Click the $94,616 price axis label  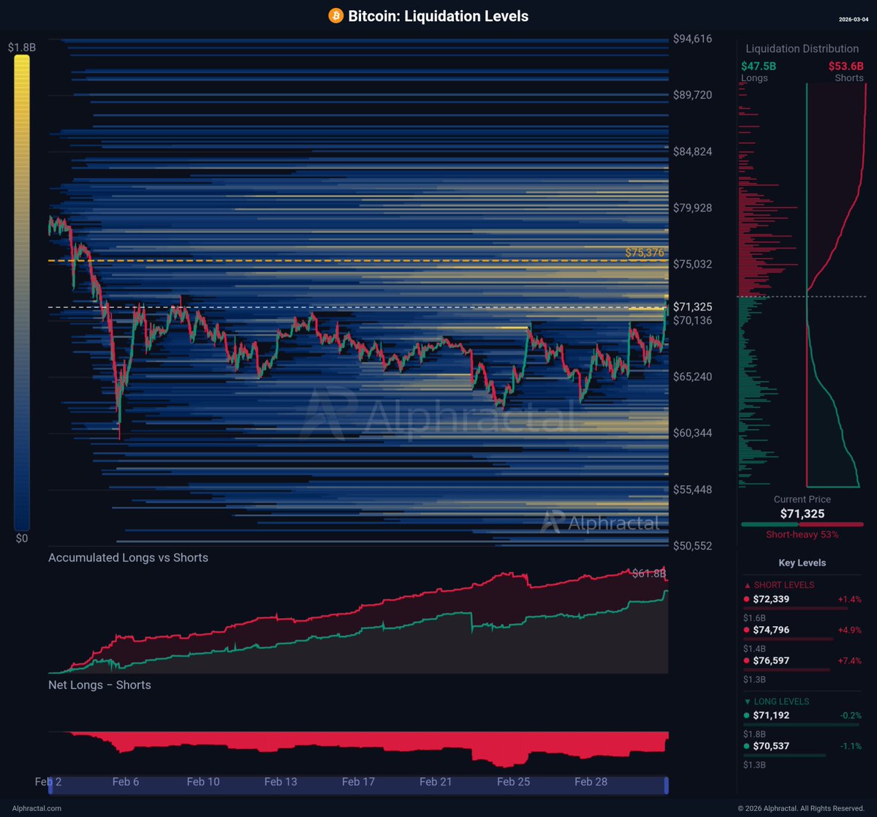(692, 39)
